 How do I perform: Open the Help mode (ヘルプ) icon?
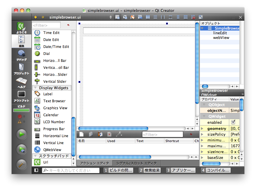[x=22, y=82]
